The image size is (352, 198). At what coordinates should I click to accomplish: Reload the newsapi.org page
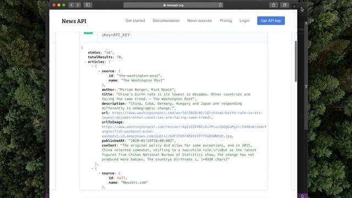pyautogui.click(x=220, y=5)
